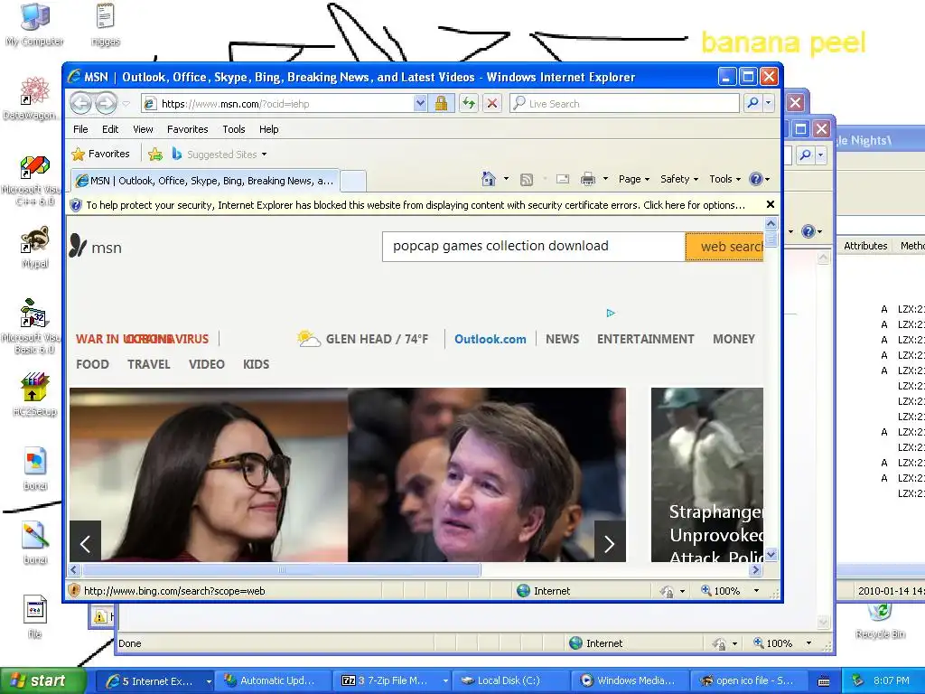
Task: Click the Forward navigation arrow
Action: click(107, 104)
